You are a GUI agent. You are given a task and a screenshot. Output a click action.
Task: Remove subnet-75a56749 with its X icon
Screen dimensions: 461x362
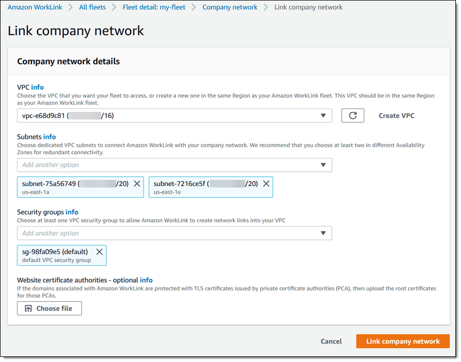tap(137, 184)
